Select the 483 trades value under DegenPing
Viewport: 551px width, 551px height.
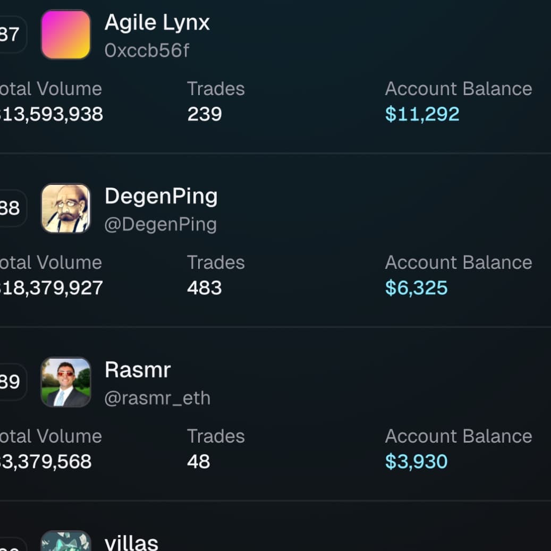click(205, 288)
